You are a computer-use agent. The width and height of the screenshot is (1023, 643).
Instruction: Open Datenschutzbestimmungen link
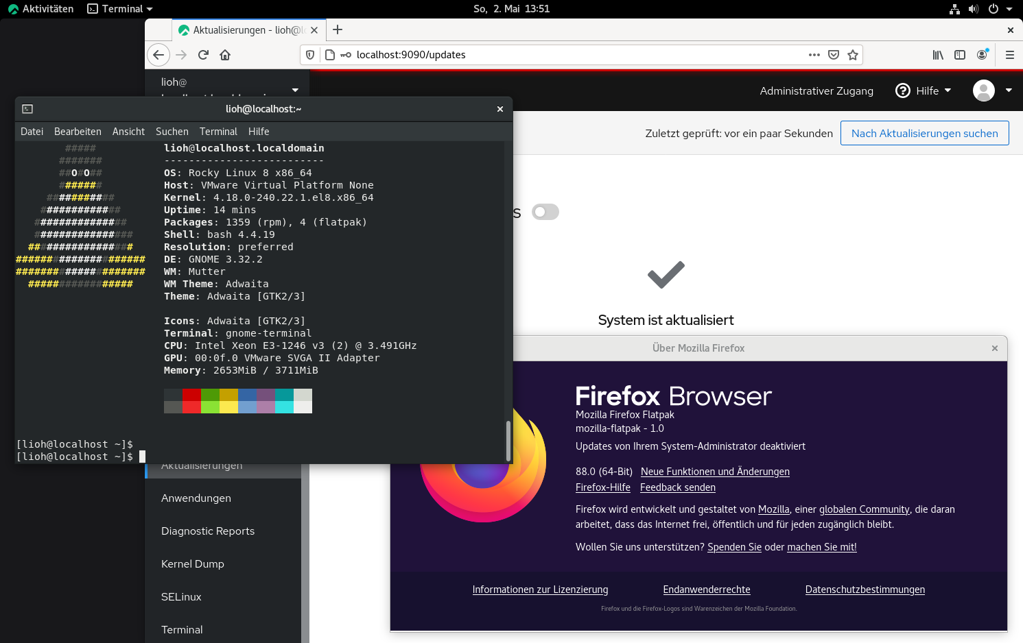pos(865,590)
